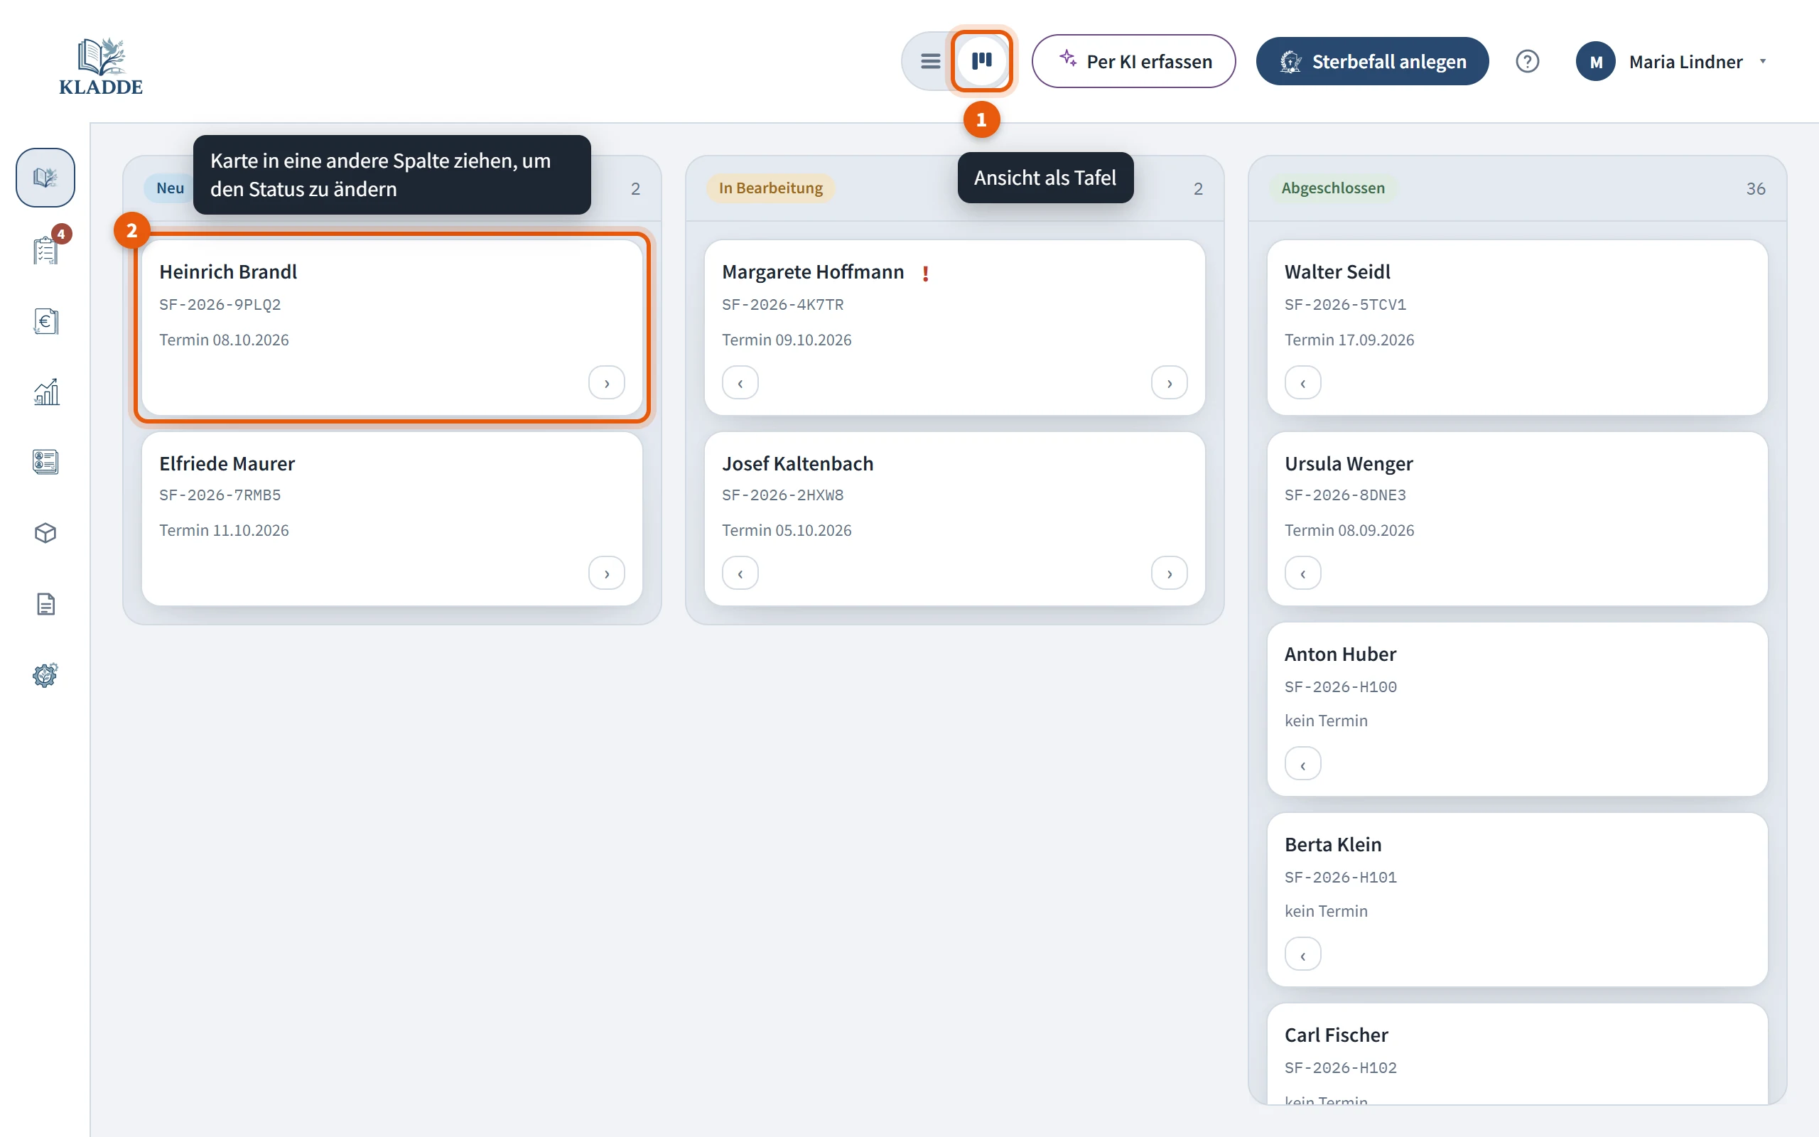Click Margarete Hoffmann red warning mark
This screenshot has width=1819, height=1137.
tap(925, 273)
